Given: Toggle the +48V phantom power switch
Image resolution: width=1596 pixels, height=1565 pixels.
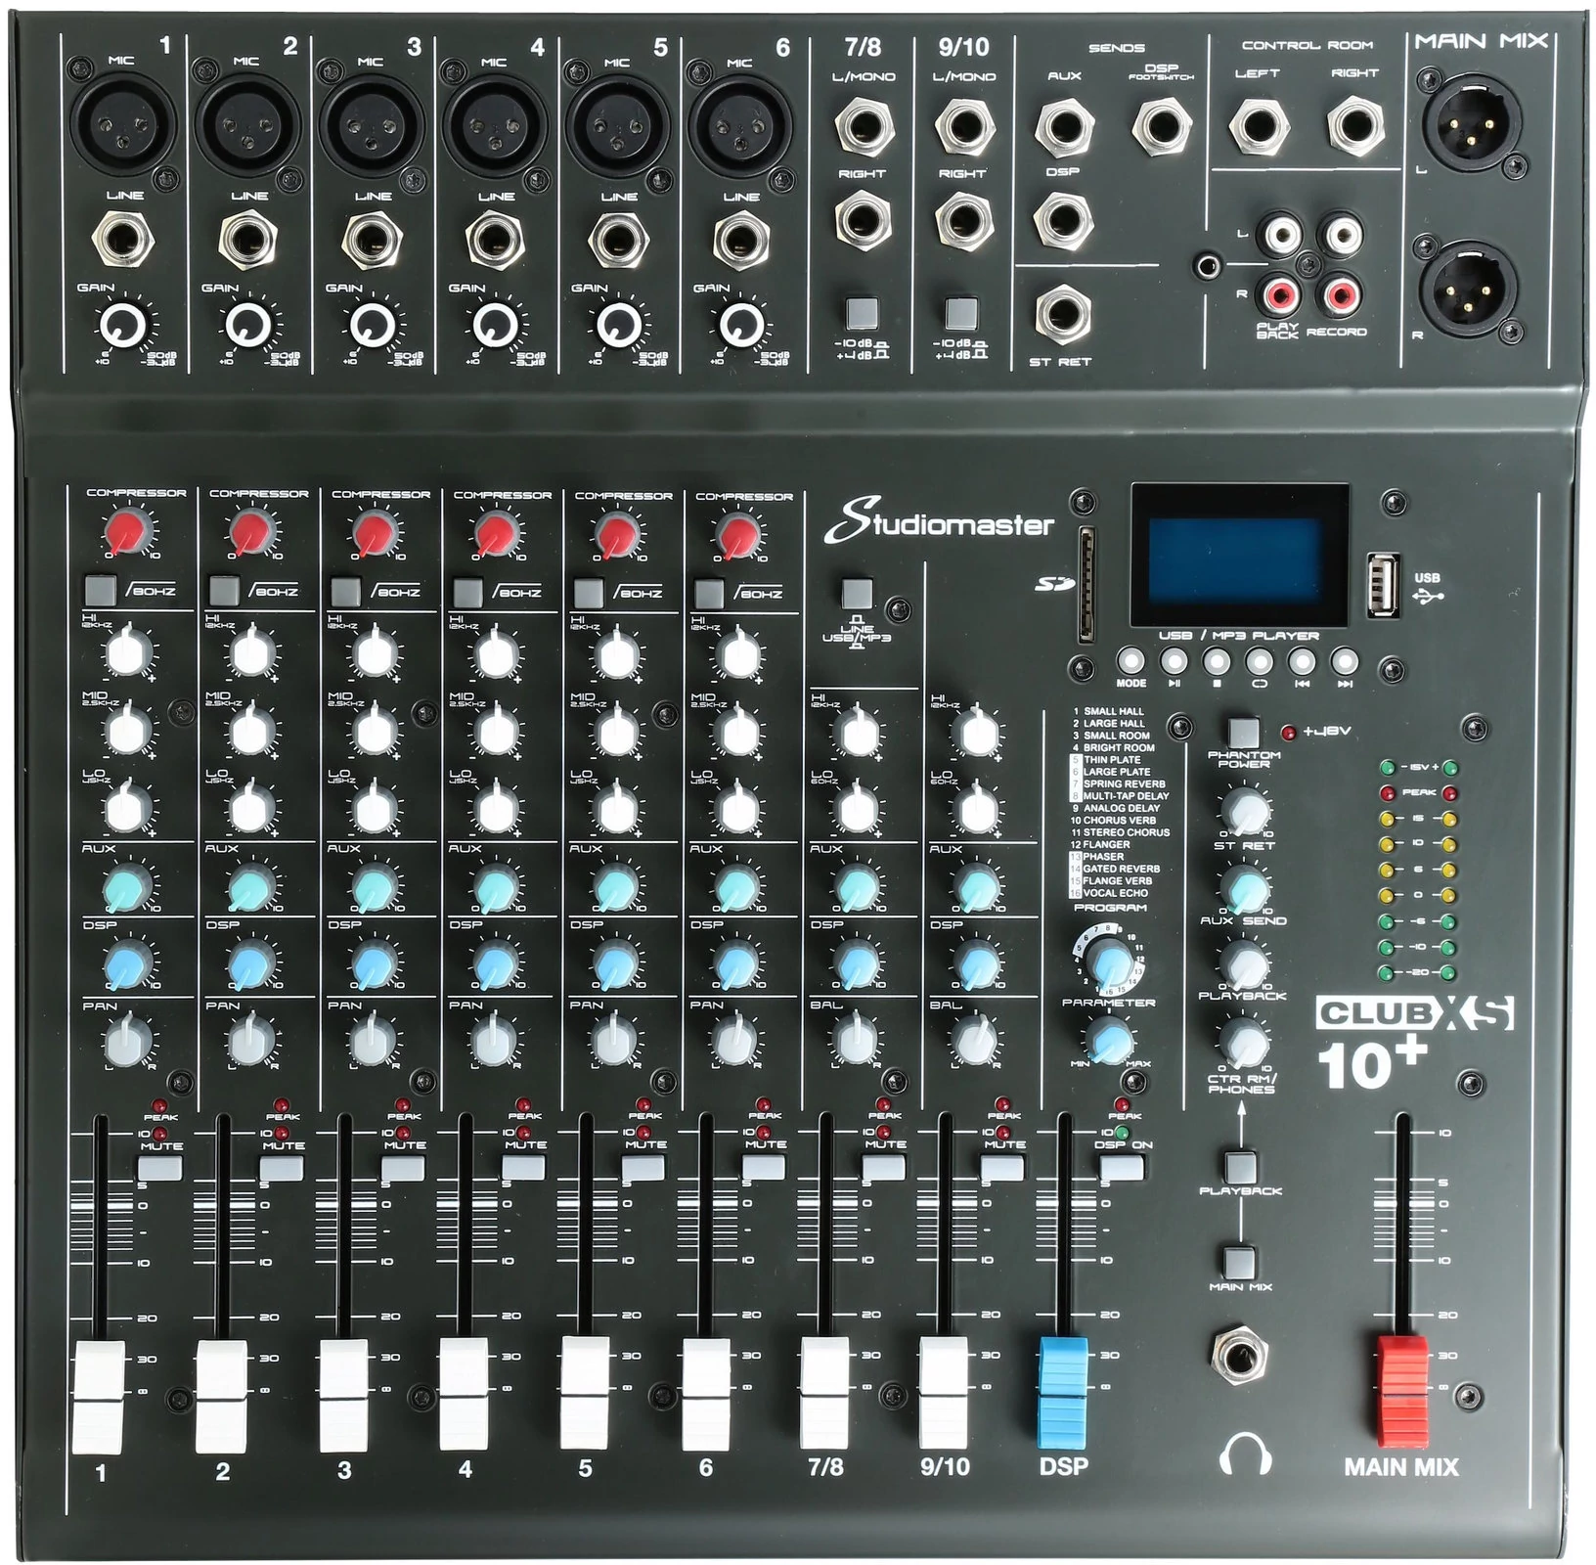Looking at the screenshot, I should pos(1243,731).
